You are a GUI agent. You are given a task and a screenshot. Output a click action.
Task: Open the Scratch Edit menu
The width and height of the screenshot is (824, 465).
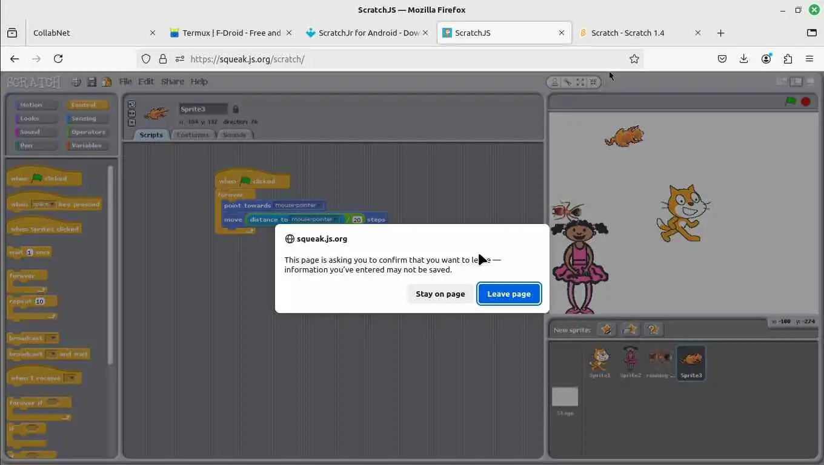146,81
